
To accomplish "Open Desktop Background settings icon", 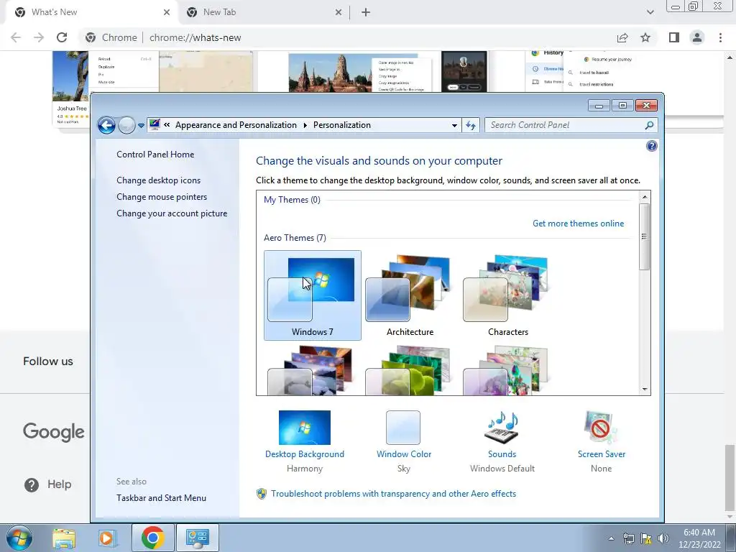I will [x=305, y=428].
